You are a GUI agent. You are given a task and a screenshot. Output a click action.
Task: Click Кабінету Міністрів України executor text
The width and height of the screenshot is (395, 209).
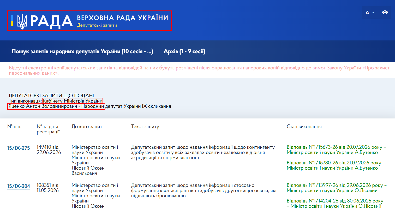(x=73, y=101)
